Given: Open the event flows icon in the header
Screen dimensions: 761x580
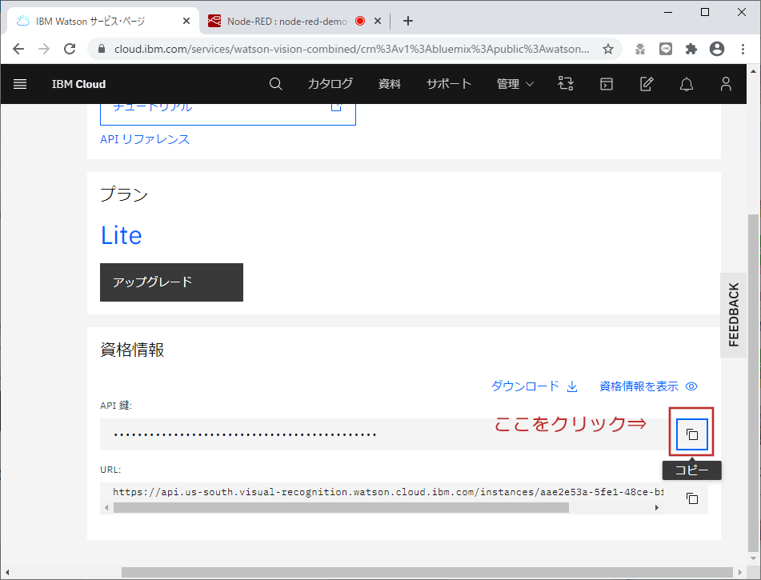Looking at the screenshot, I should tap(566, 84).
